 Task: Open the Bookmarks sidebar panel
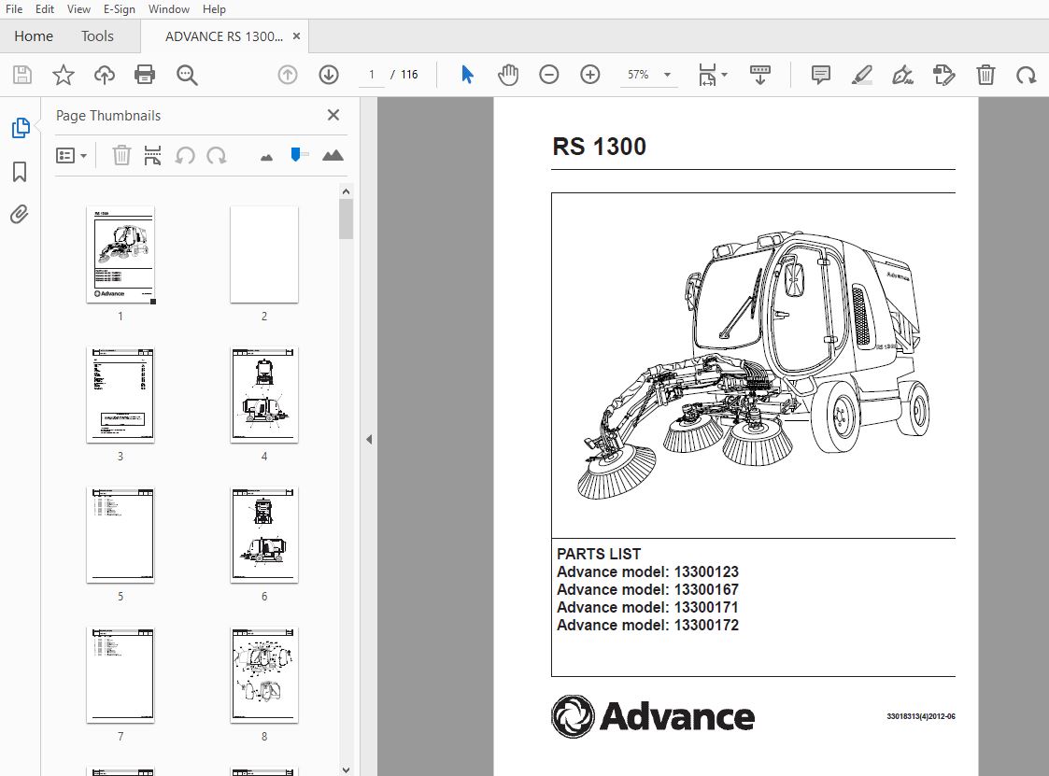20,172
